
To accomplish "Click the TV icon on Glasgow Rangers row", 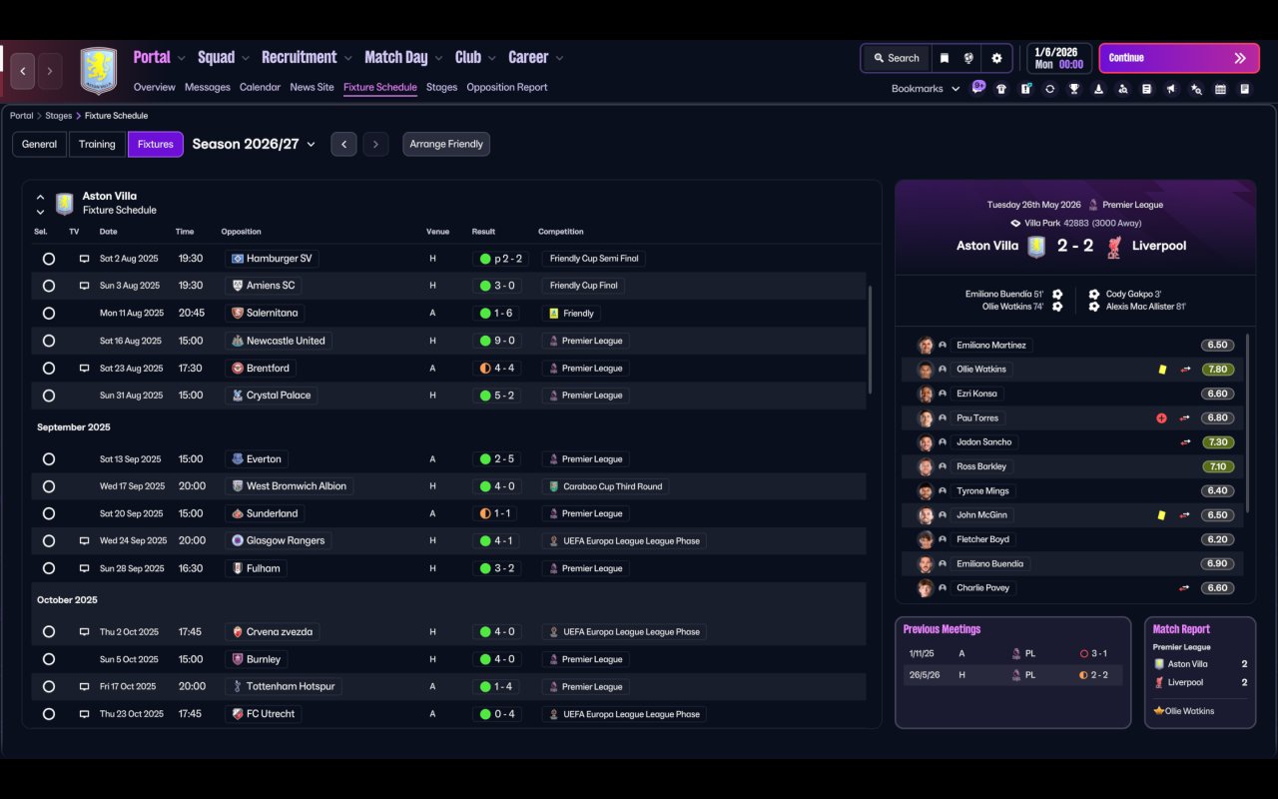I will (85, 541).
